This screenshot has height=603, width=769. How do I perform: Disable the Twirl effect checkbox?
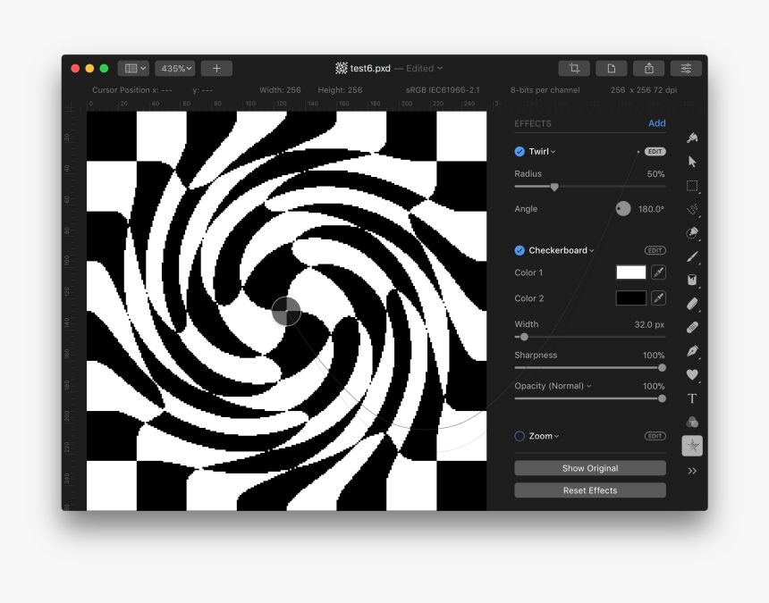(x=520, y=151)
